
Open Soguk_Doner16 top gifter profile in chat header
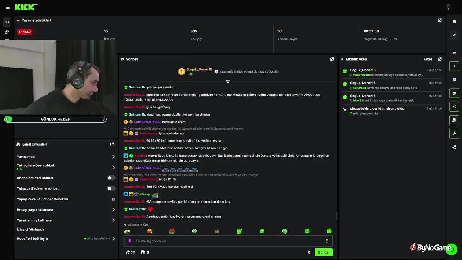click(199, 69)
